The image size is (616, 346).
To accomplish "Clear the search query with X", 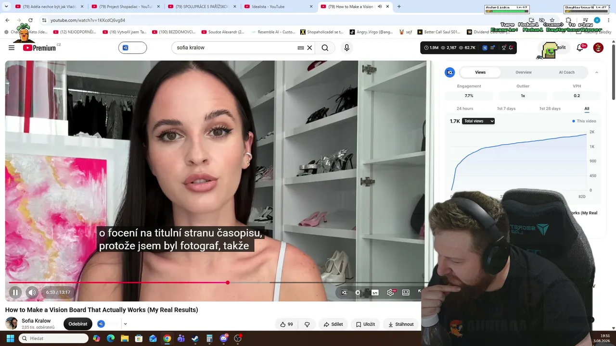I will [x=309, y=48].
